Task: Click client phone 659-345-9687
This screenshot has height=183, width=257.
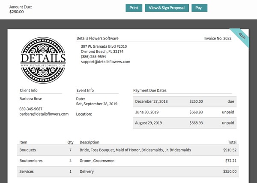Action: [31, 109]
